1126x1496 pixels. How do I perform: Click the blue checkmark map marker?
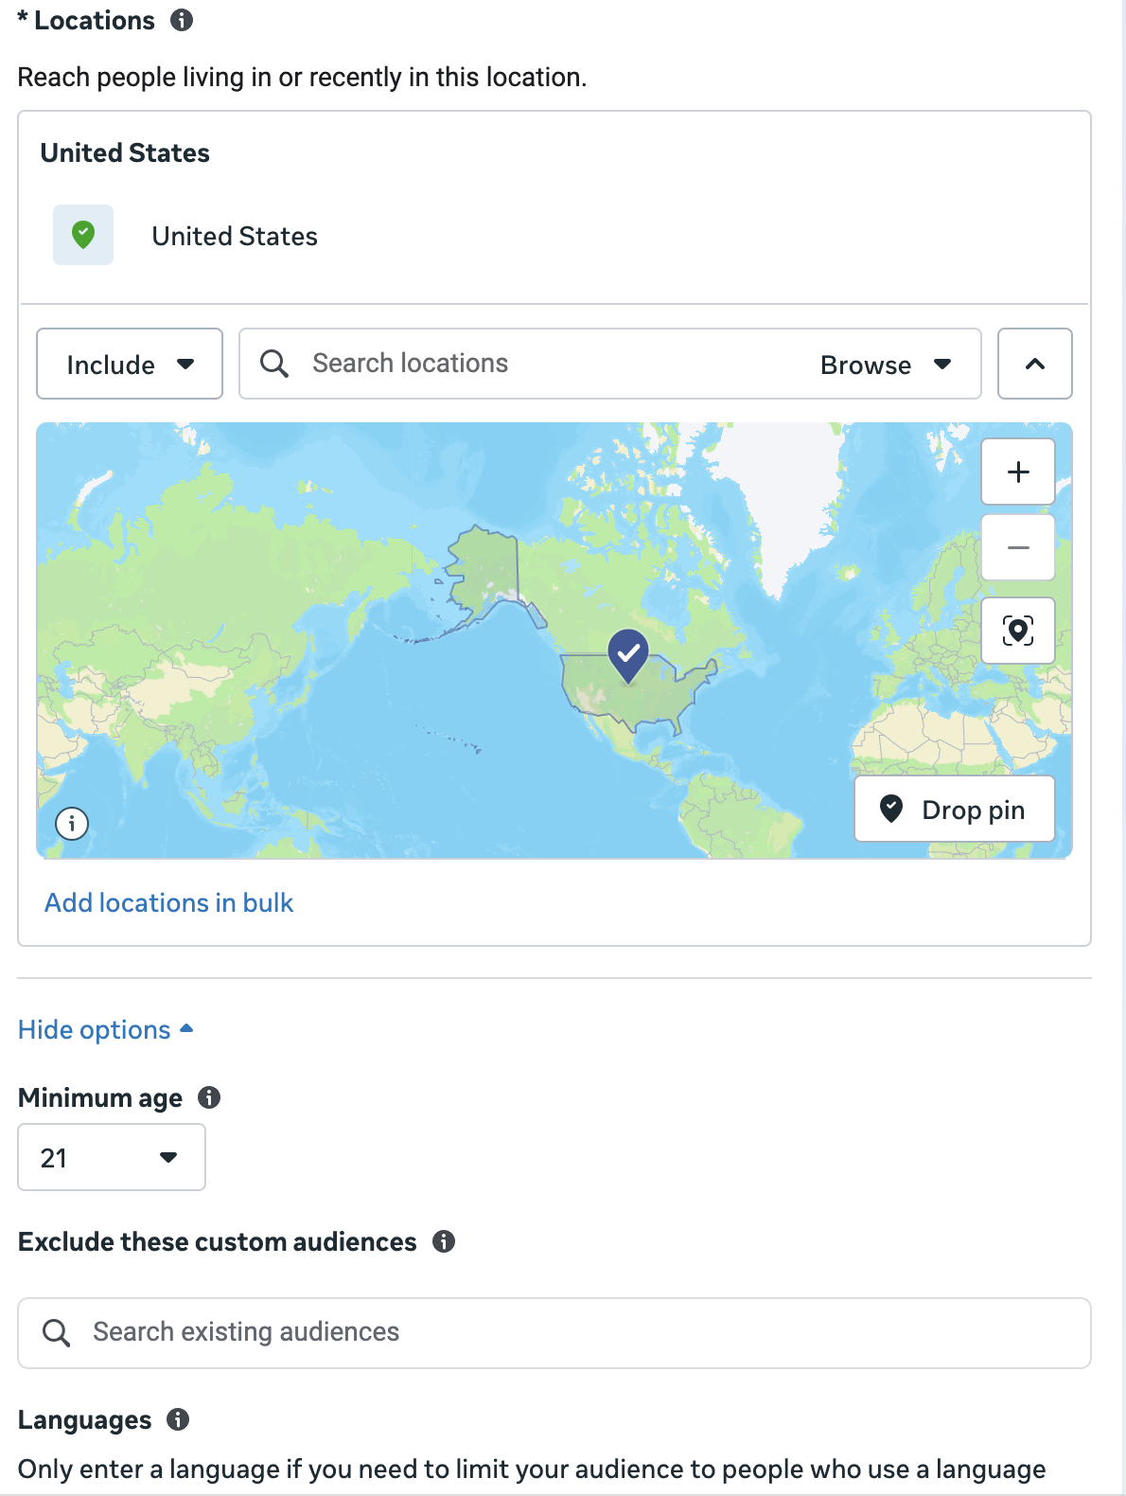tap(627, 652)
